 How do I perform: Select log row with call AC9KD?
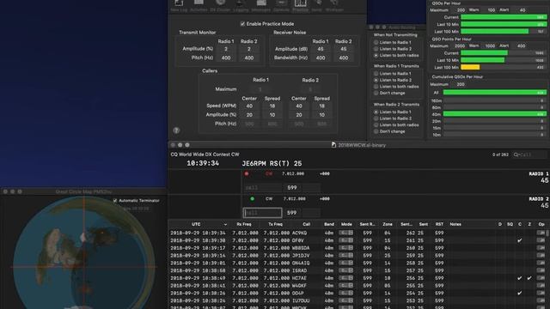[x=357, y=233]
